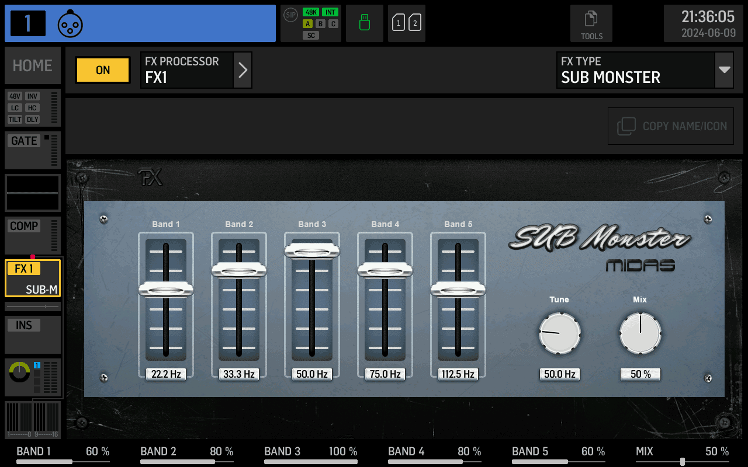Select snapshot indicator B
This screenshot has height=467, width=748.
pyautogui.click(x=320, y=24)
